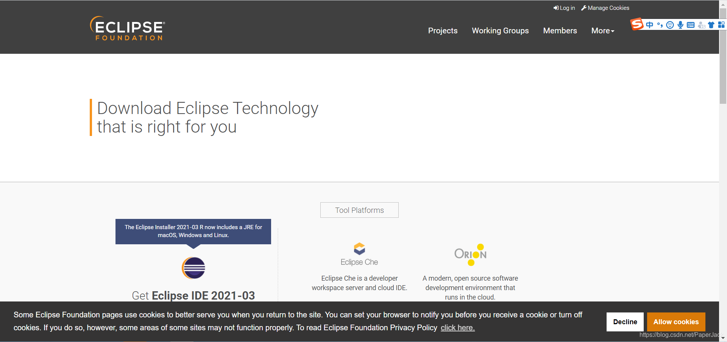
Task: Click the page vertical scrollbar thumb
Action: tap(723, 56)
